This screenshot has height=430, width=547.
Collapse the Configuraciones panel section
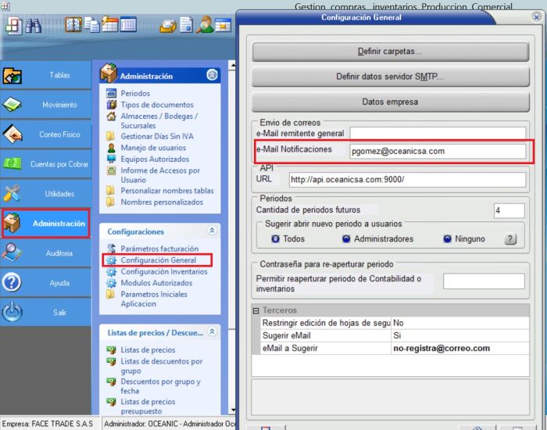[x=213, y=231]
